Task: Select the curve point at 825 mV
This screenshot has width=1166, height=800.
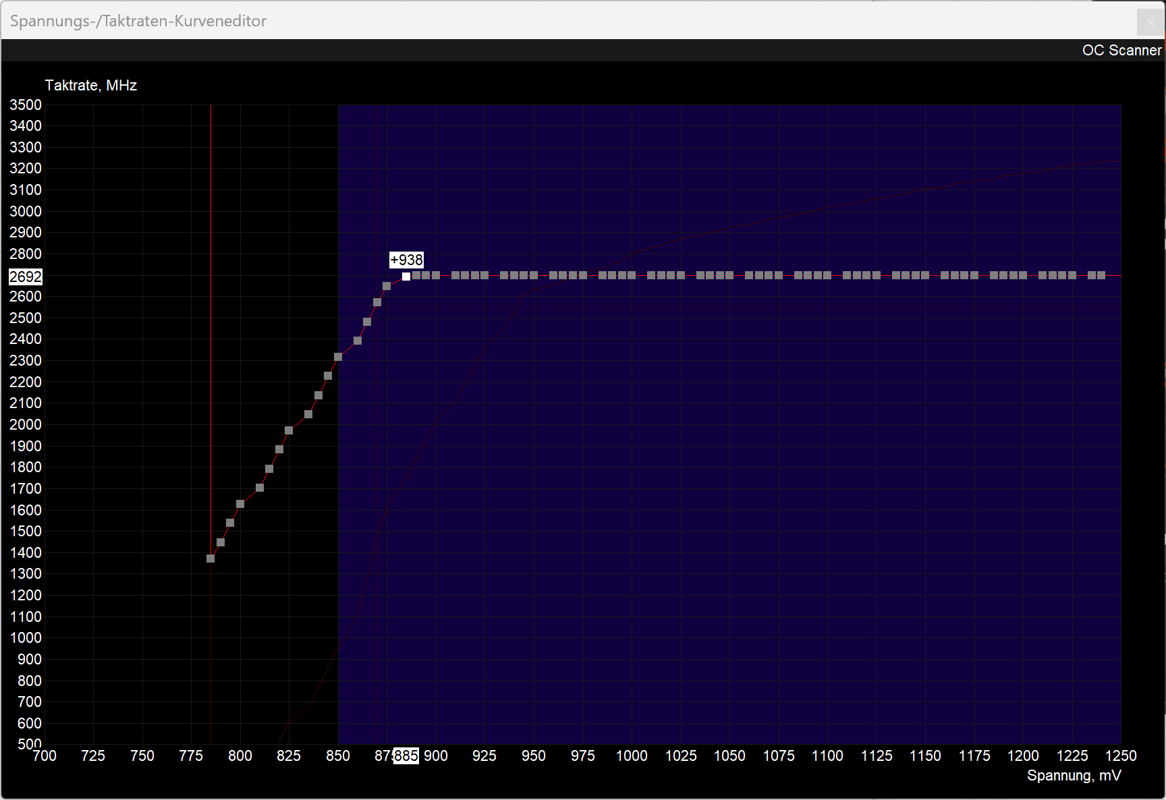Action: pyautogui.click(x=289, y=430)
